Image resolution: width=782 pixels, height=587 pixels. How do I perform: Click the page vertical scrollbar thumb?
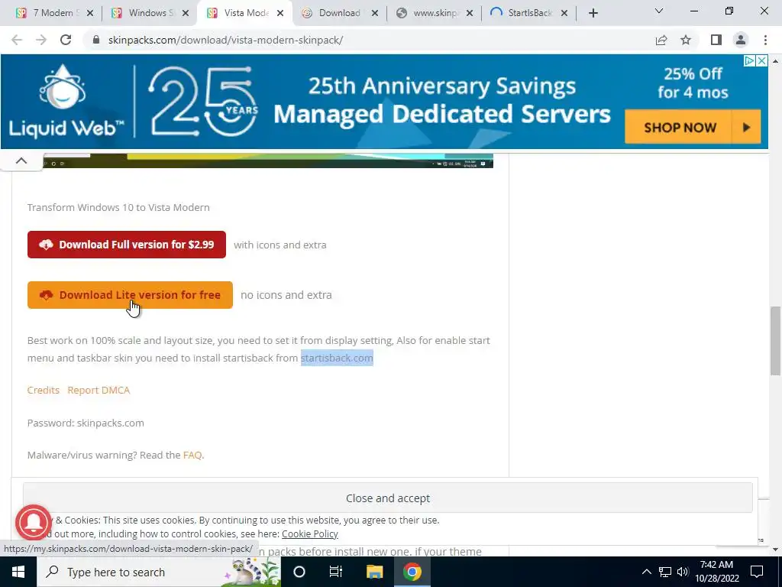(775, 340)
